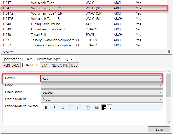This screenshot has height=134, width=173.
Task: Toggle italic formatting in swatch editor
Action: (54, 107)
